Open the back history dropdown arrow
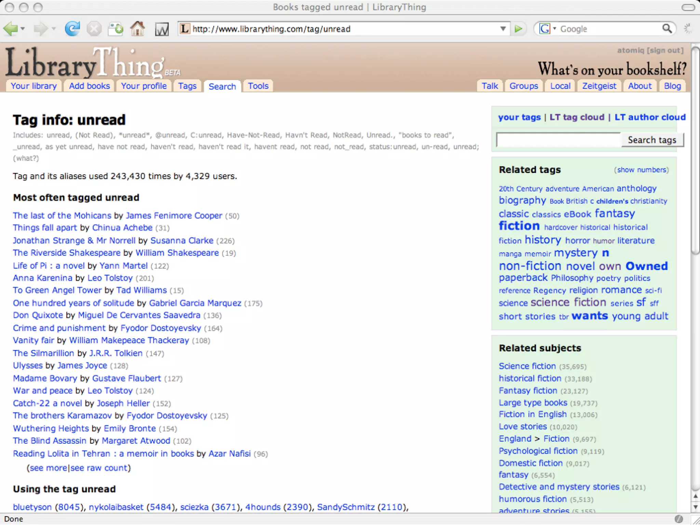 [23, 29]
